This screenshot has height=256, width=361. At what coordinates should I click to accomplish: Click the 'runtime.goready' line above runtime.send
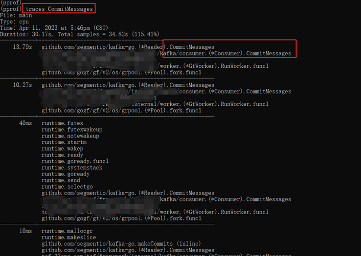coord(66,174)
